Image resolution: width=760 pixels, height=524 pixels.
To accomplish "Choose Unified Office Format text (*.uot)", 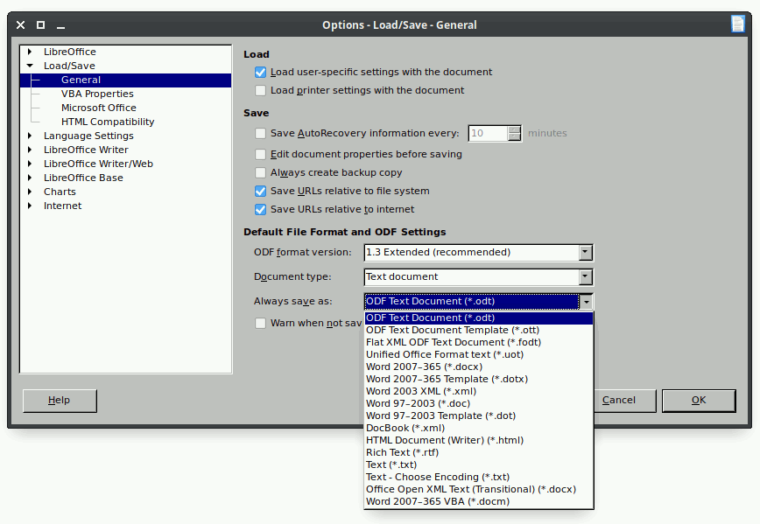I will [x=478, y=354].
